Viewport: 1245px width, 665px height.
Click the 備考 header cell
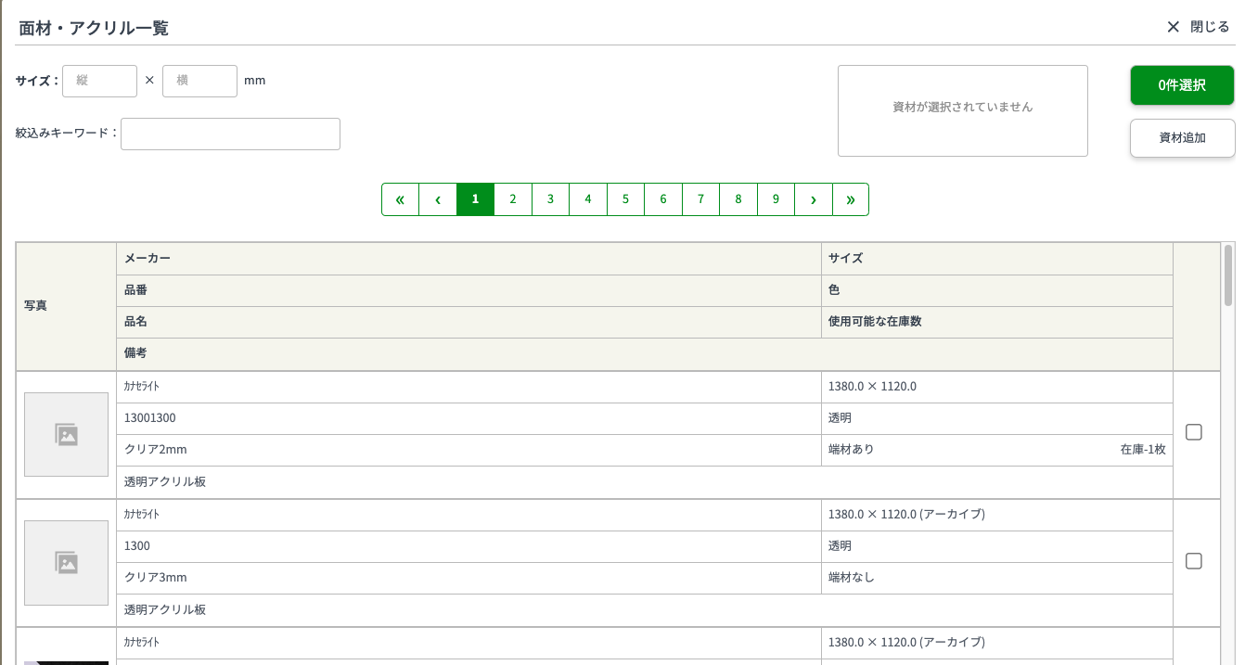pos(645,353)
